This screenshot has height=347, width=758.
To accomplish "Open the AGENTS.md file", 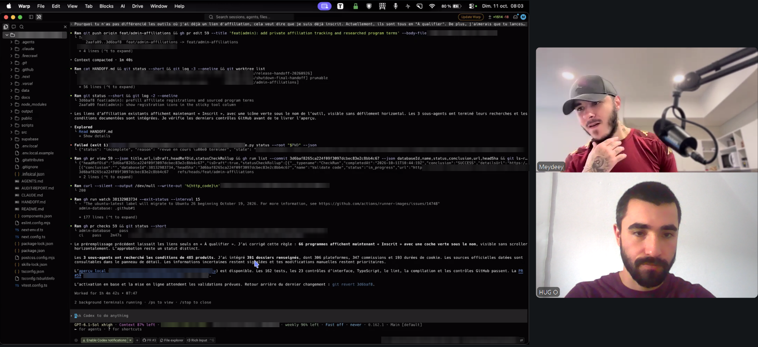I will (35, 181).
